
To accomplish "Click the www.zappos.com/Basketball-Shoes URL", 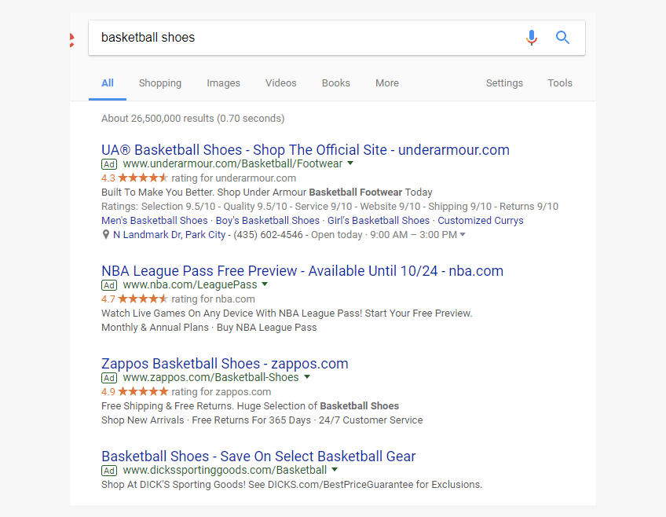I will click(x=211, y=377).
